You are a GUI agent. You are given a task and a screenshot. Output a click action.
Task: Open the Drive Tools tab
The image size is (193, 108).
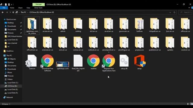pos(38,8)
